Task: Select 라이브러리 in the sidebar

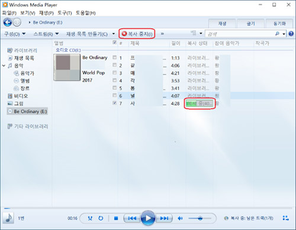Action: pyautogui.click(x=22, y=51)
